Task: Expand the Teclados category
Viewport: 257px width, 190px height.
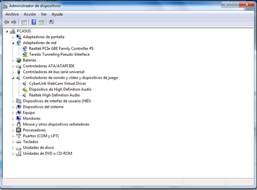Action: pyautogui.click(x=13, y=142)
